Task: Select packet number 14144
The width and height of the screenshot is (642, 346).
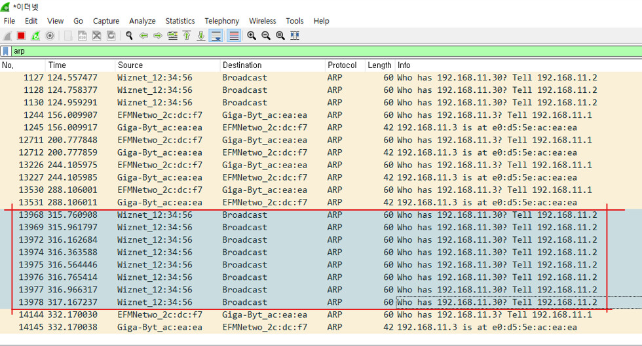Action: 321,315
